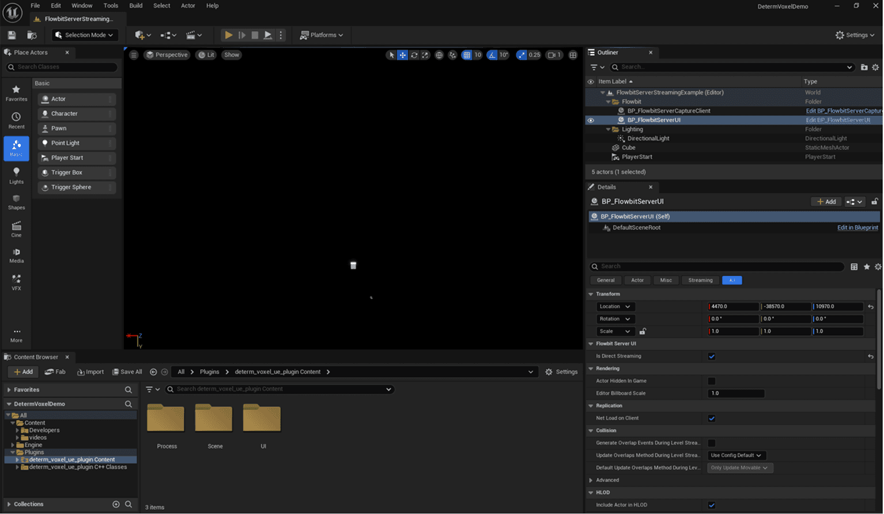Toggle the viewport grid snapping icon

[x=467, y=55]
